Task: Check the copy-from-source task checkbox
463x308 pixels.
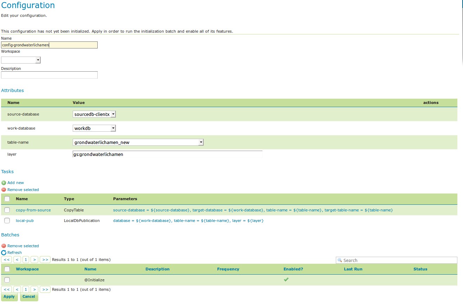Action: [7, 210]
